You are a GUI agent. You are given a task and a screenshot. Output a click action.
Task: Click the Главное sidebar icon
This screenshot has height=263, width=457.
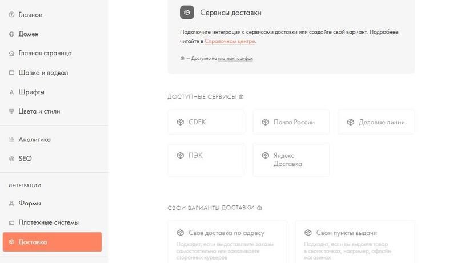[x=11, y=14]
